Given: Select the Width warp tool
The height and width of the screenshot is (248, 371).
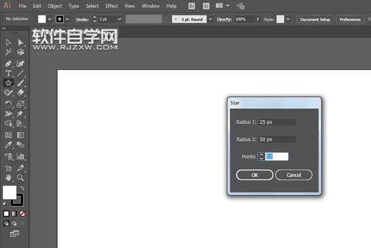Looking at the screenshot, I should click(8, 114).
